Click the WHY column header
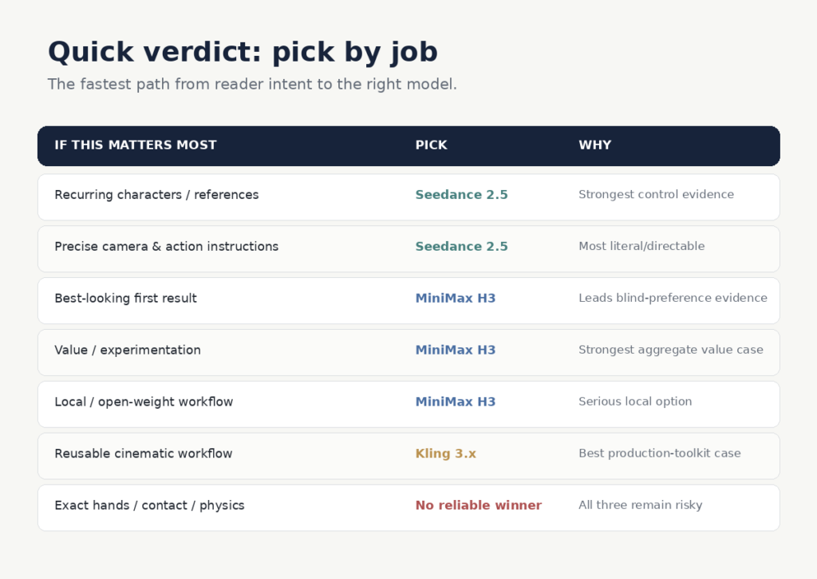817x579 pixels. click(x=594, y=145)
